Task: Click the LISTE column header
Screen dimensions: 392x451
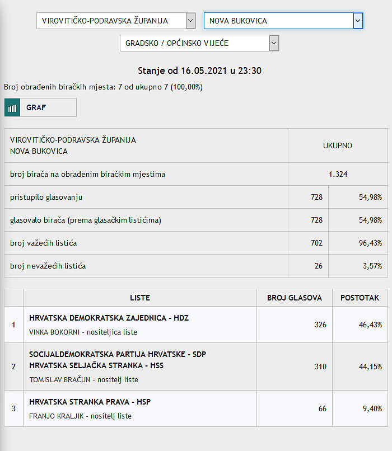Action: tap(140, 298)
